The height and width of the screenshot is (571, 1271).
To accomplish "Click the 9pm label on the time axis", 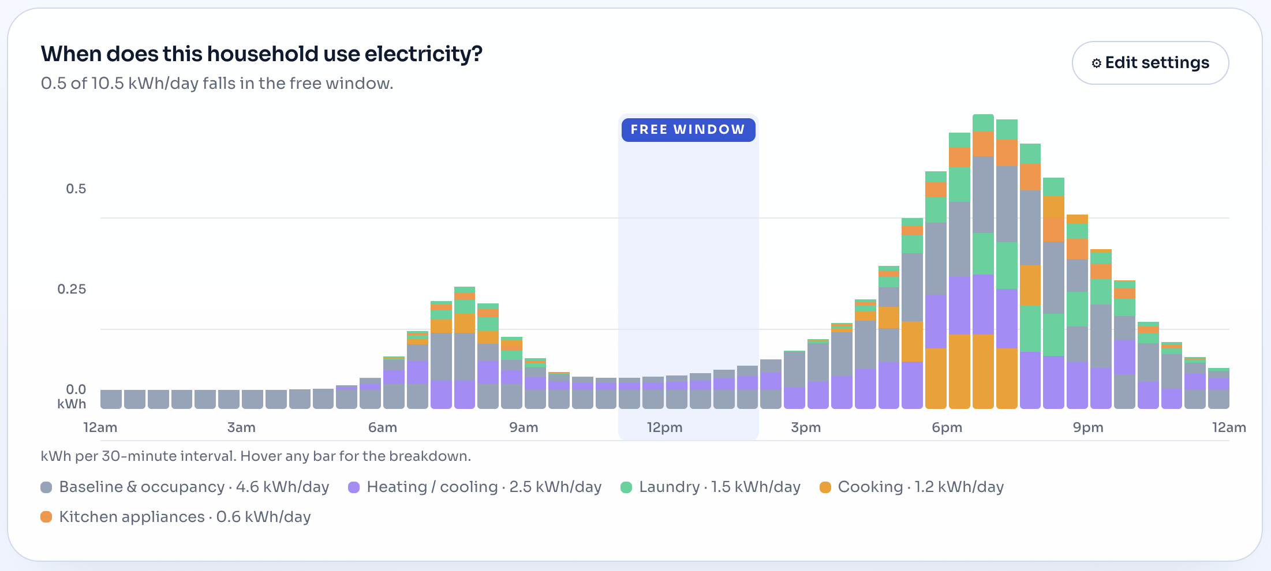I will (1088, 427).
